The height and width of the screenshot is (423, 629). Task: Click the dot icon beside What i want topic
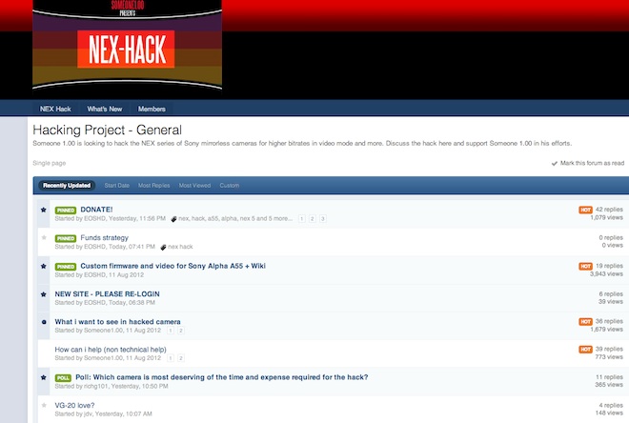[x=44, y=322]
